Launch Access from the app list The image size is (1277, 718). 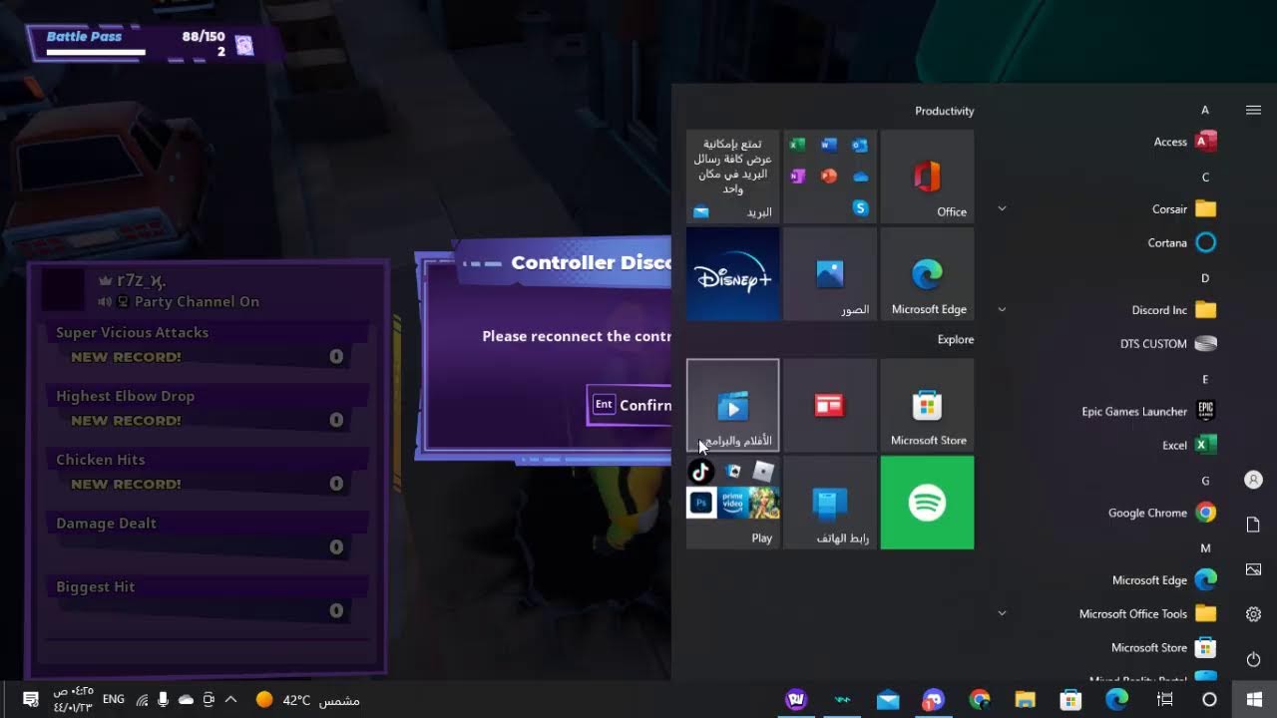coord(1184,142)
